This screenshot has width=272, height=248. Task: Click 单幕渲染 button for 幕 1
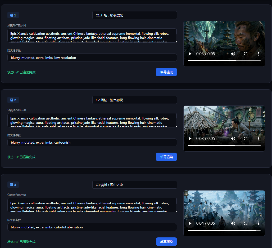click(166, 72)
